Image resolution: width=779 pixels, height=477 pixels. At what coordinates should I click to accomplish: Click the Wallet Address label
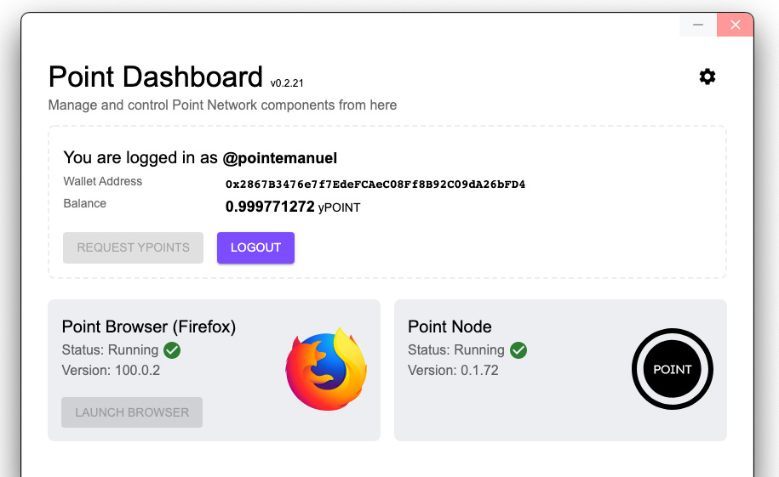(103, 182)
